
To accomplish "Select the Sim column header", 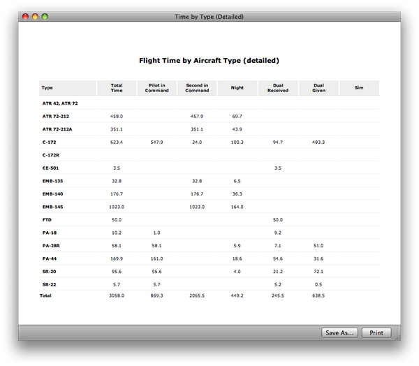I will point(359,88).
